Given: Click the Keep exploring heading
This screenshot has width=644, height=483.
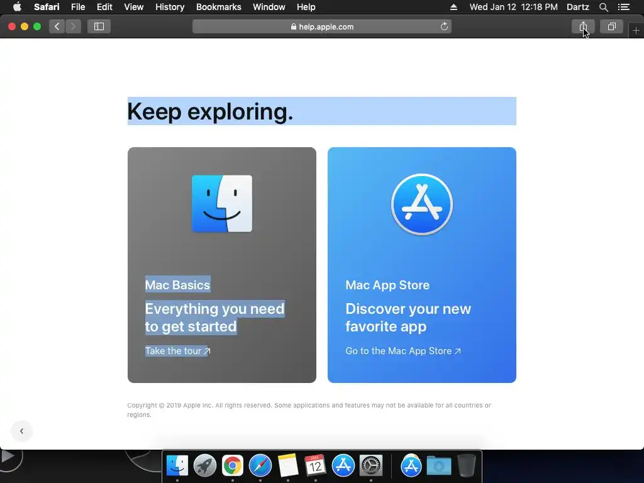Looking at the screenshot, I should (x=210, y=111).
